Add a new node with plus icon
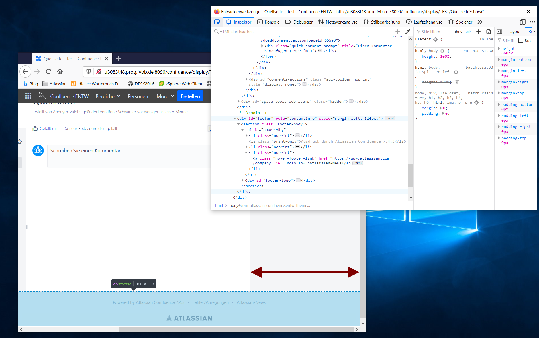 tap(398, 32)
